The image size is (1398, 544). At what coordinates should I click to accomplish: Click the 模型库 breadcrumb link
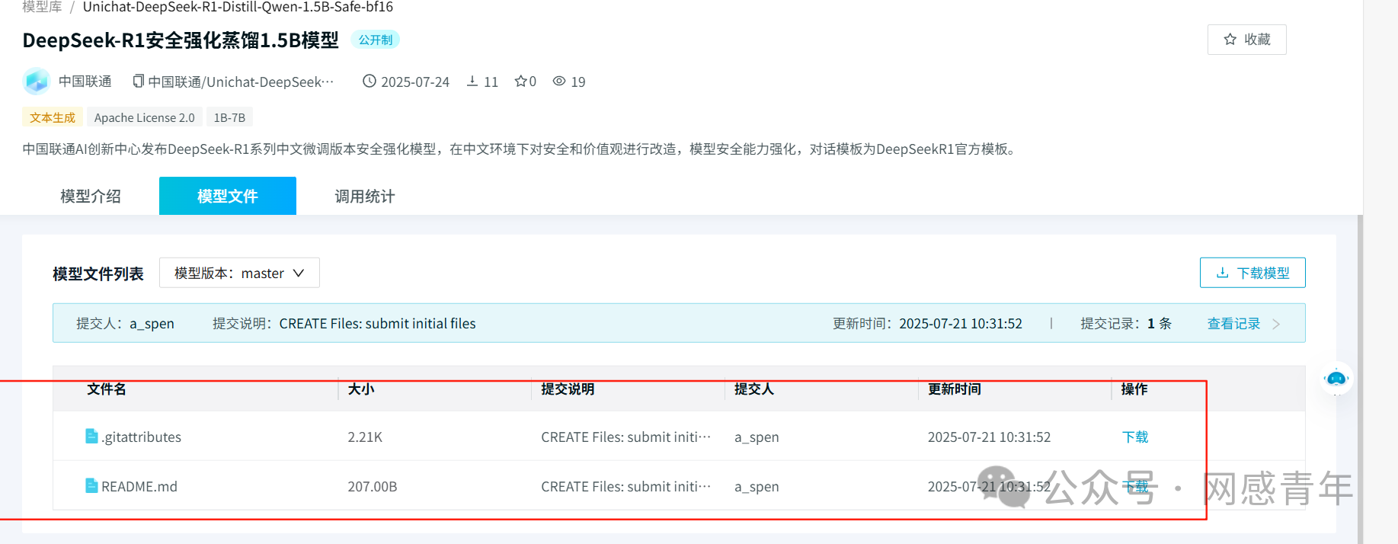pyautogui.click(x=42, y=7)
